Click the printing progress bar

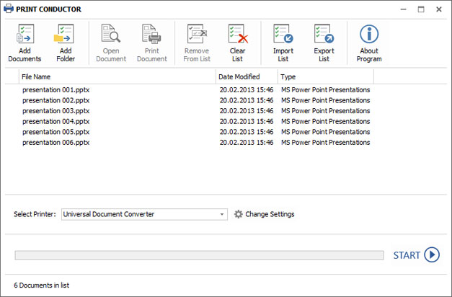click(x=199, y=255)
